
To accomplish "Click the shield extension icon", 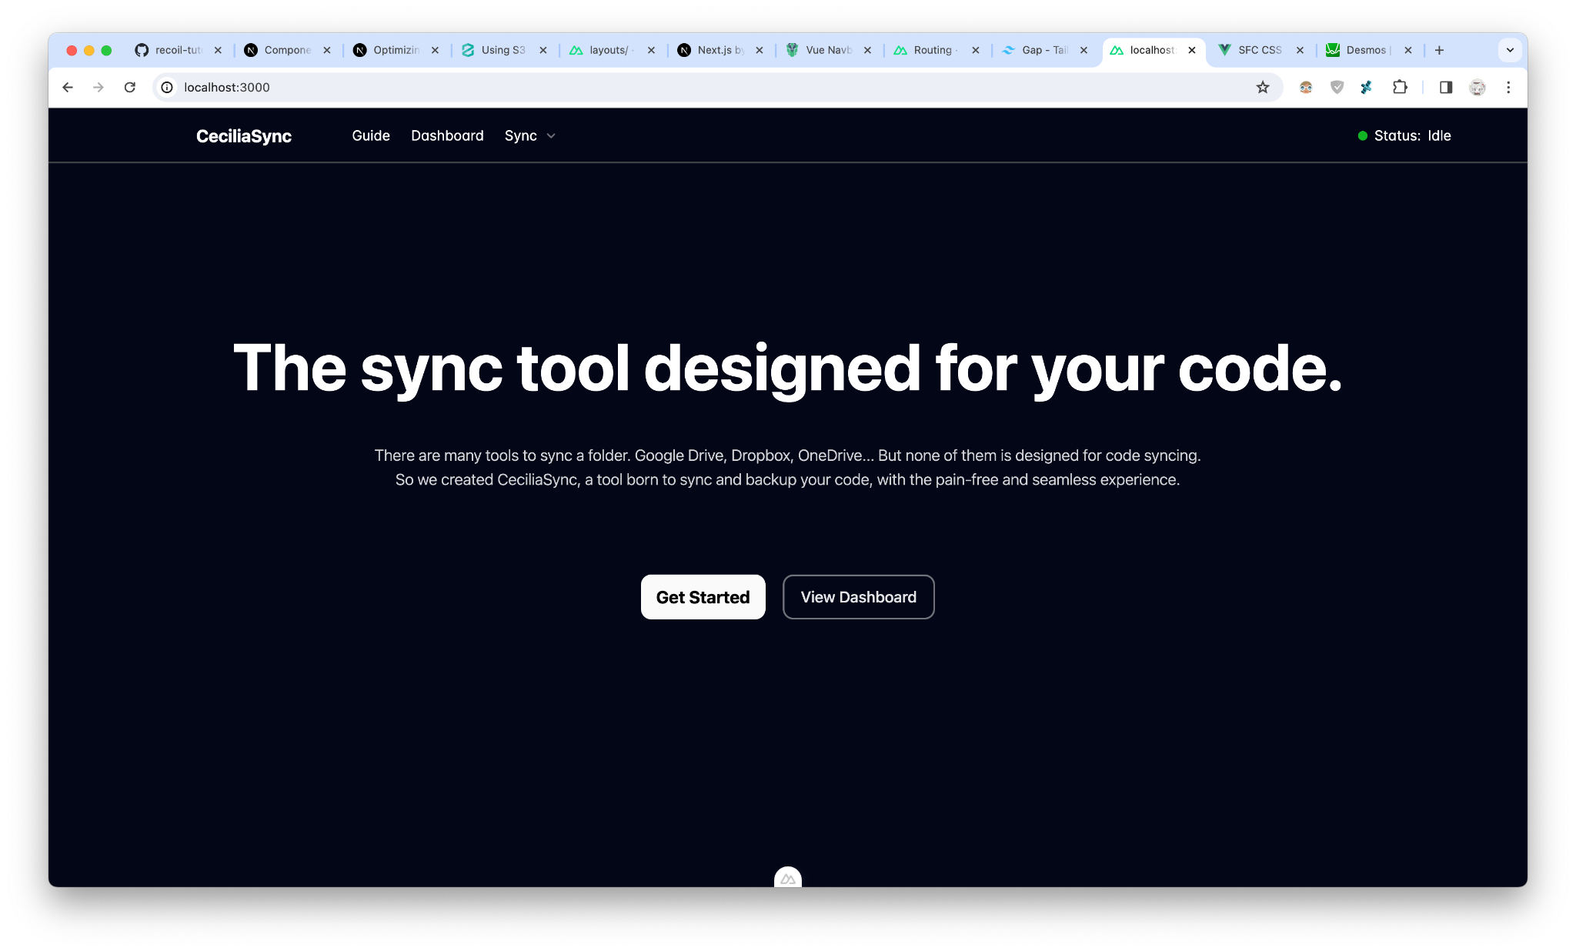I will click(1337, 87).
